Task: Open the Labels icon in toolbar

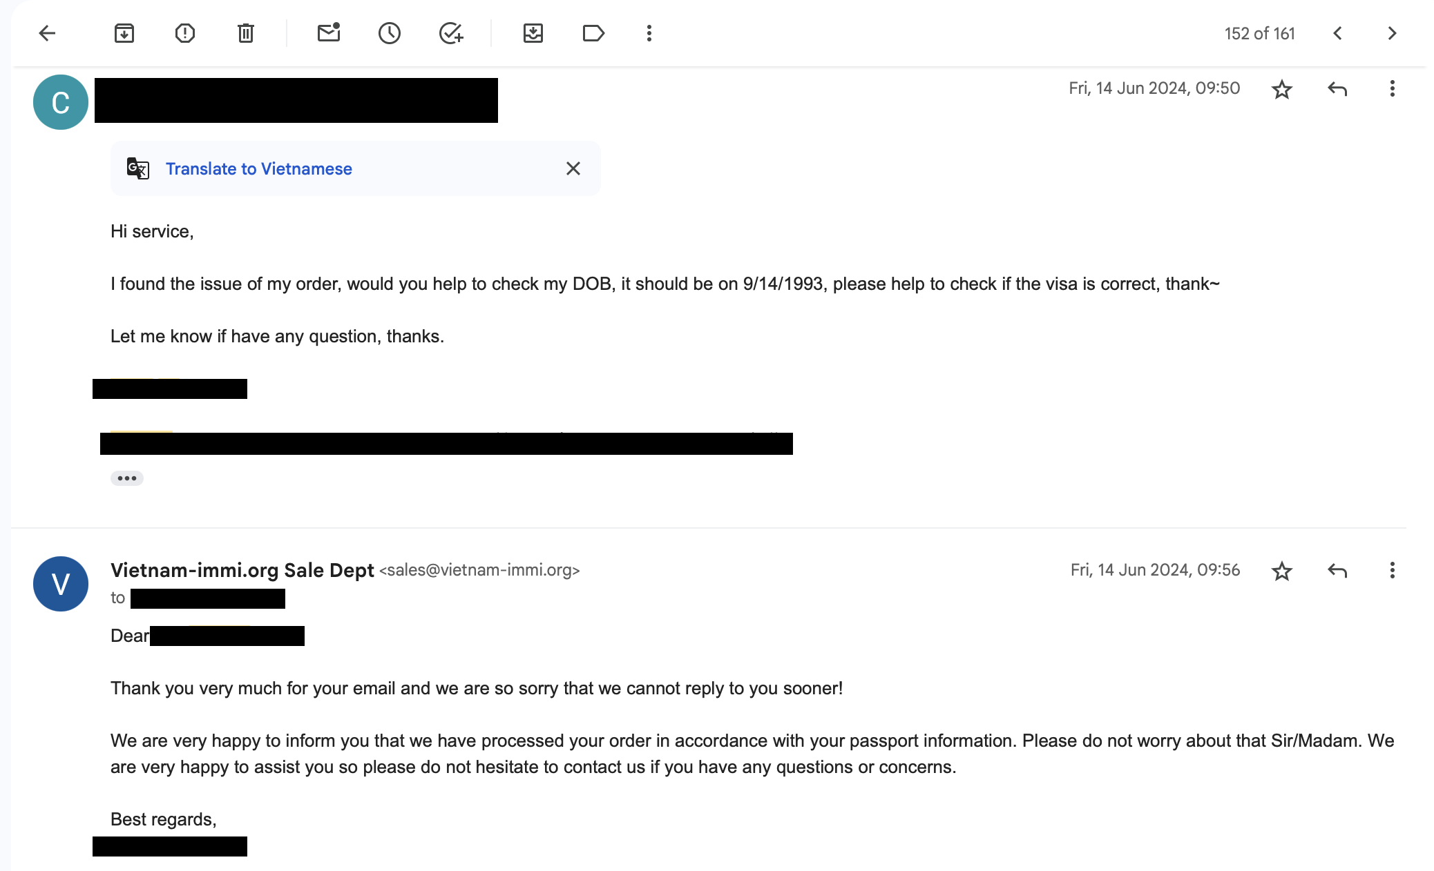Action: point(593,33)
